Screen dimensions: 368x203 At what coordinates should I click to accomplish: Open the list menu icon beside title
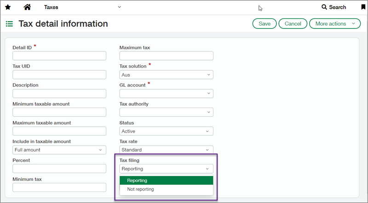[9, 24]
